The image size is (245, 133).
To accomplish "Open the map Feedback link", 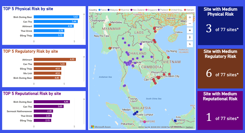I will pyautogui.click(x=189, y=127).
